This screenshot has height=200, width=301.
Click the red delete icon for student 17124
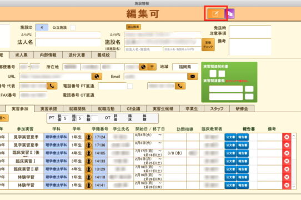(287, 137)
